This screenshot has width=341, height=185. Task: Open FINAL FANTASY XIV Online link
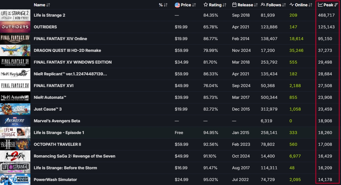pyautogui.click(x=60, y=39)
